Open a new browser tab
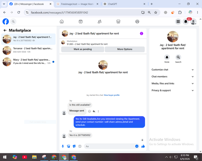Viewport: 202px width, 161px height. click(x=151, y=4)
